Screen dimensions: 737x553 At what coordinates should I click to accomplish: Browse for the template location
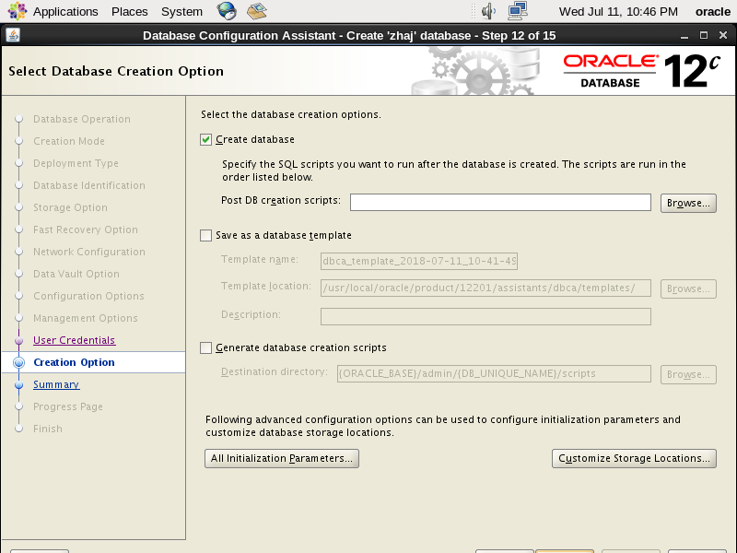pos(688,288)
